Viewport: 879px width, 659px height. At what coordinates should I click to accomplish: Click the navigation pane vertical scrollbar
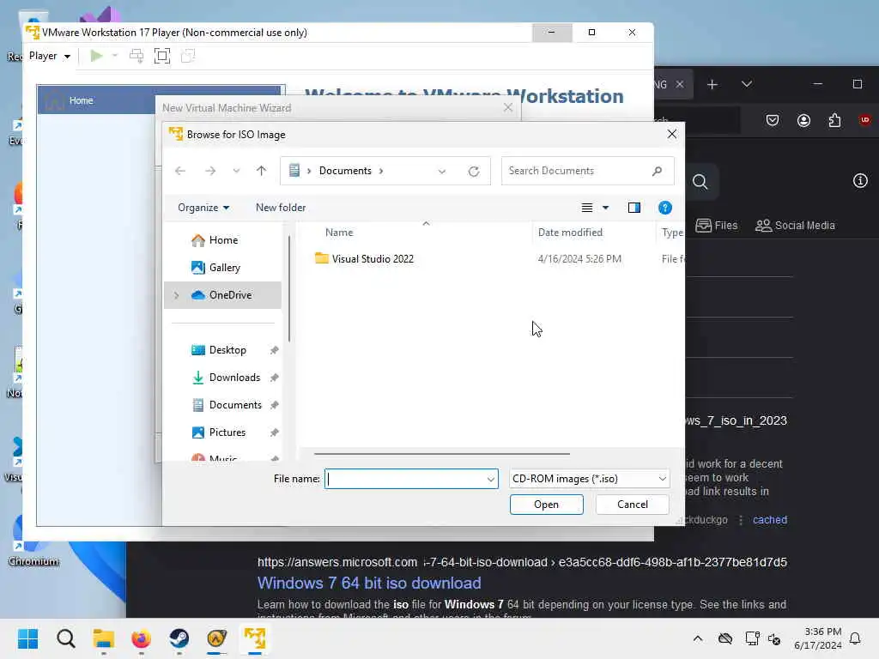[288, 288]
